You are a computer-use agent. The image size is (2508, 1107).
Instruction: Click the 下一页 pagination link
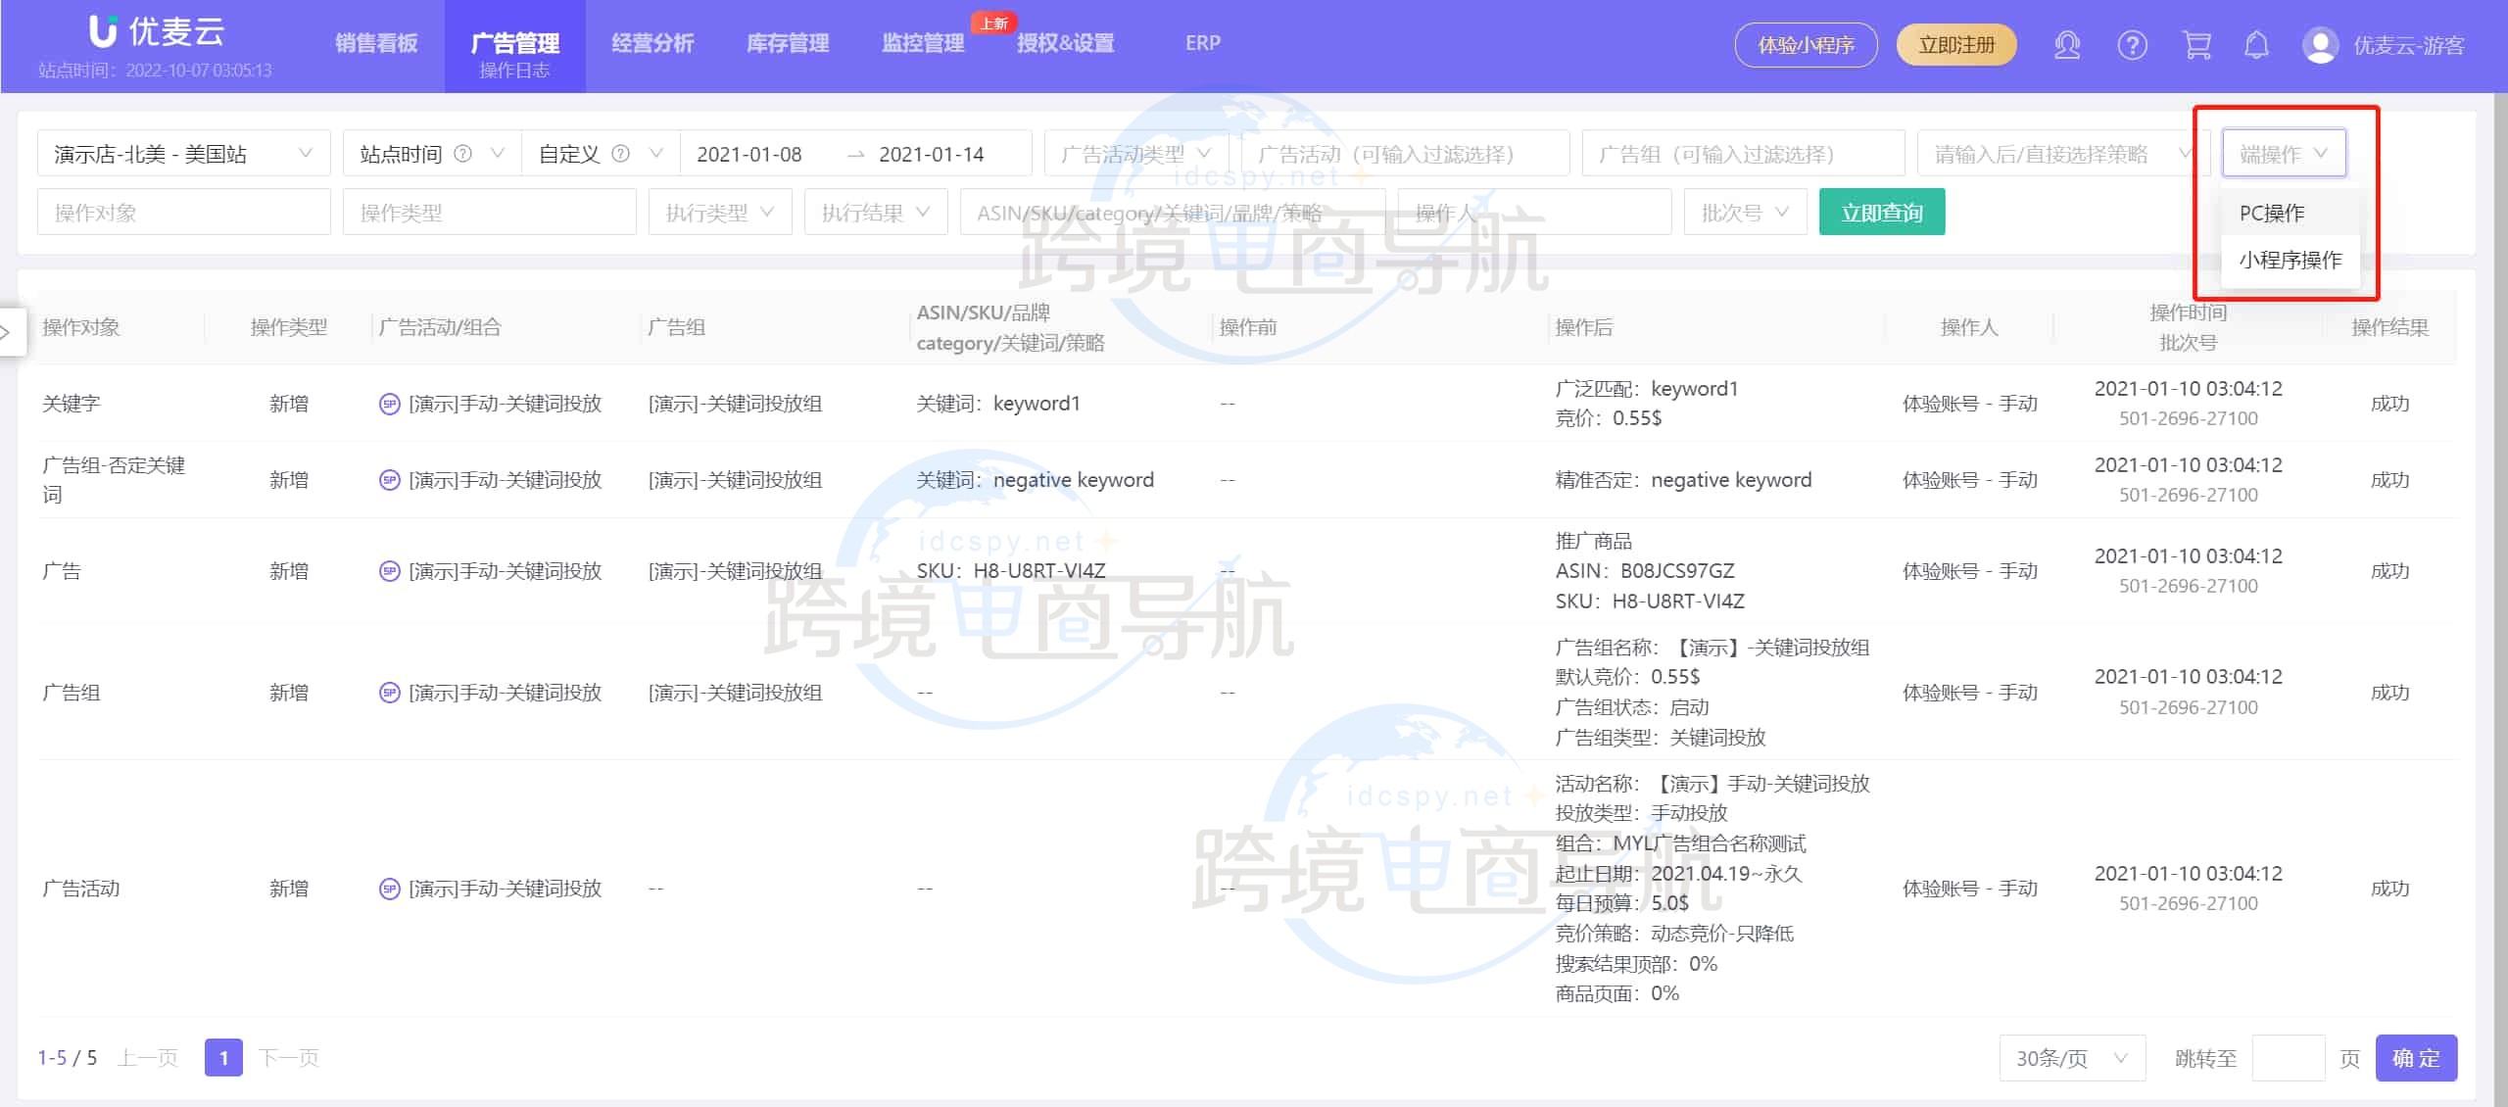[289, 1057]
